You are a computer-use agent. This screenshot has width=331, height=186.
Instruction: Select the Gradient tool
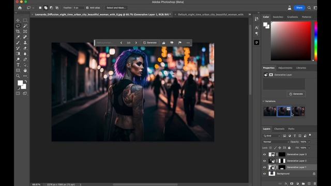tap(18, 54)
